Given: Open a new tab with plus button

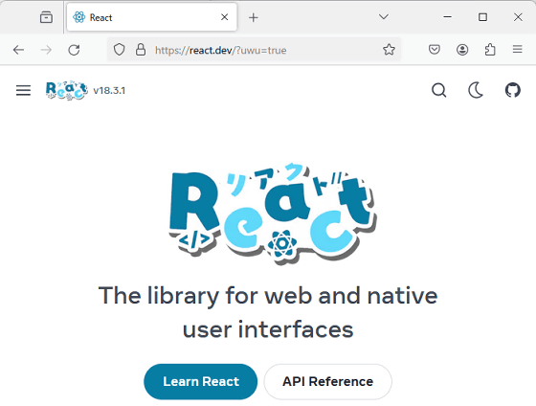Looking at the screenshot, I should point(254,17).
